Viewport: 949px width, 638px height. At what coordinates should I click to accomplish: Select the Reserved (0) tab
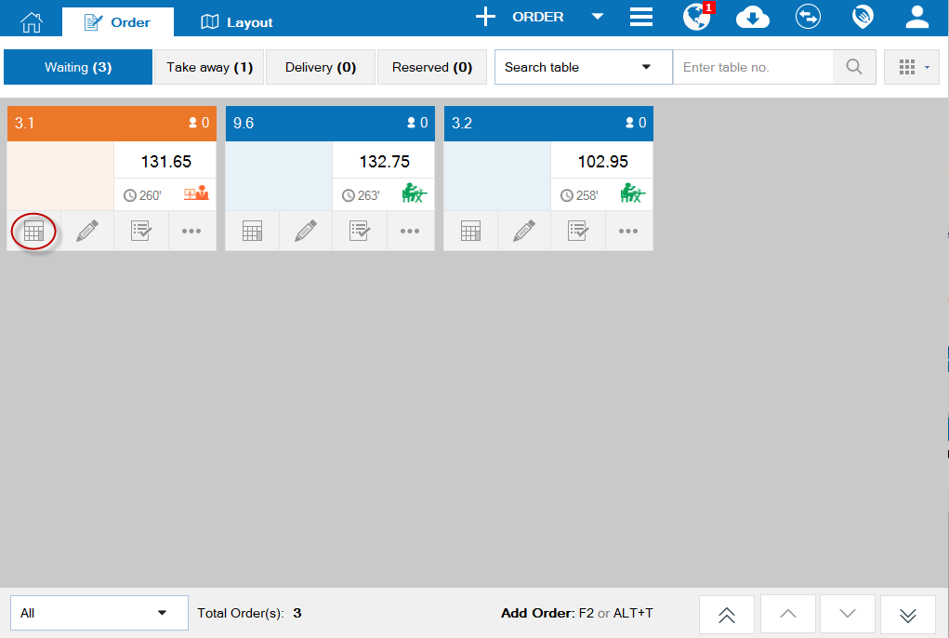[x=432, y=67]
